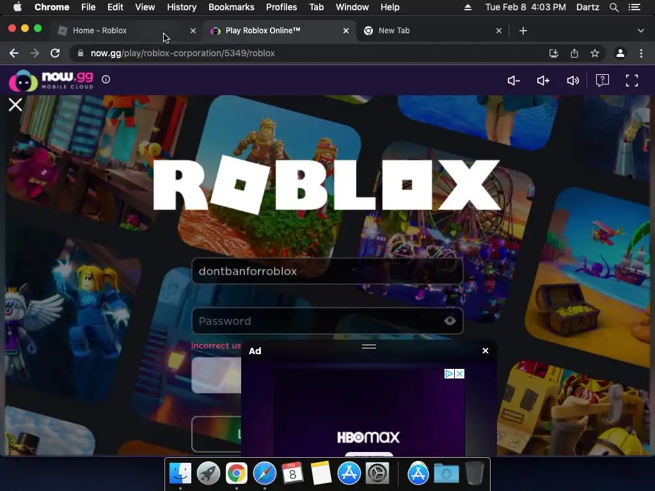Open the View menu
This screenshot has height=491, width=655.
pyautogui.click(x=145, y=7)
